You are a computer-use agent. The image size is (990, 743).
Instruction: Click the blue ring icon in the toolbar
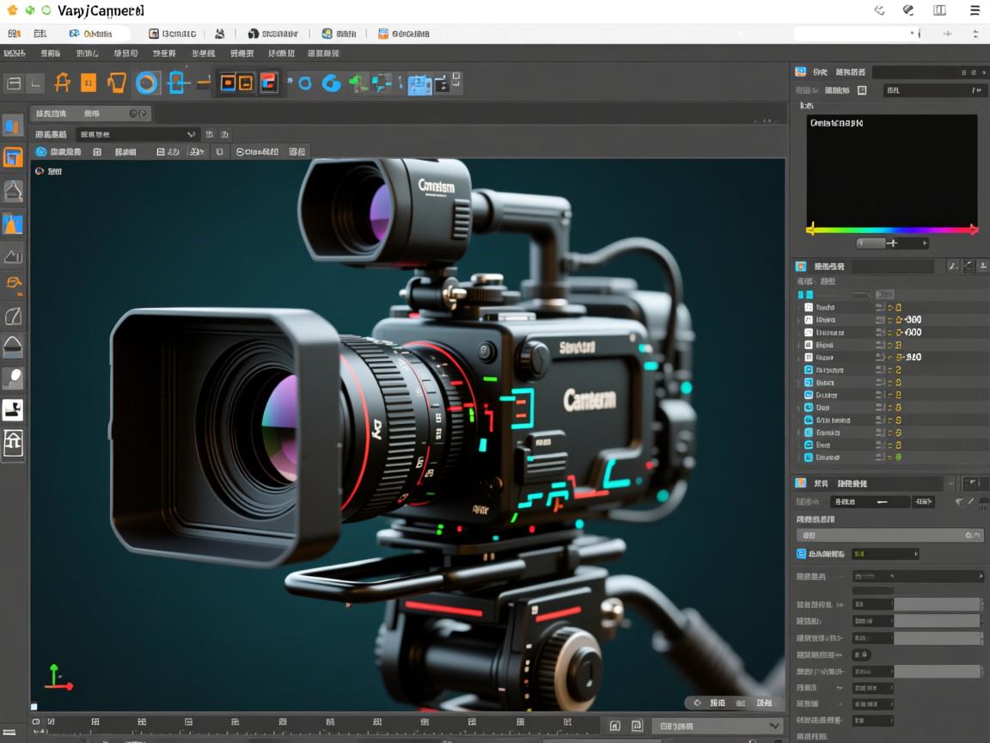click(x=147, y=83)
